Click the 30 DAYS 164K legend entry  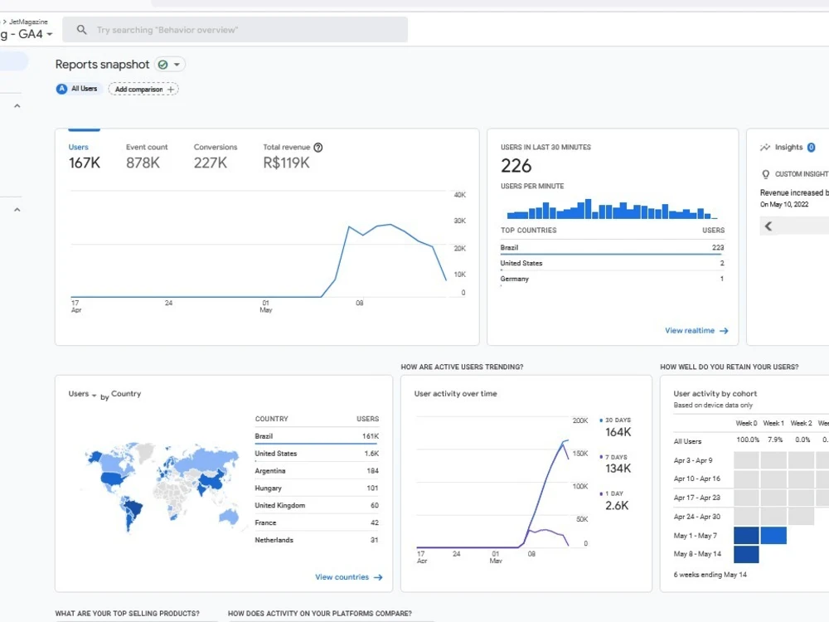click(x=615, y=427)
